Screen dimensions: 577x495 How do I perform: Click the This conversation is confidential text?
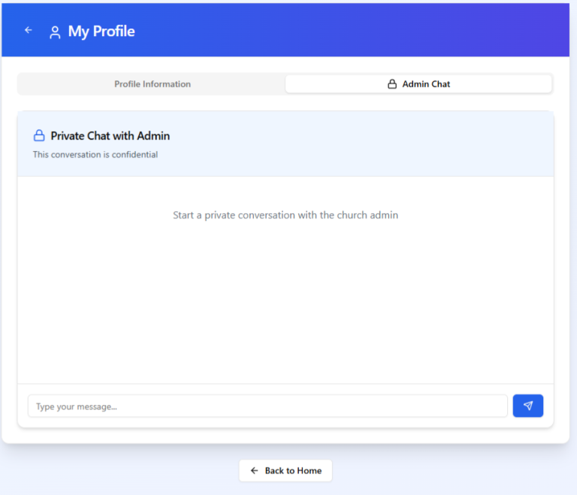click(x=95, y=155)
